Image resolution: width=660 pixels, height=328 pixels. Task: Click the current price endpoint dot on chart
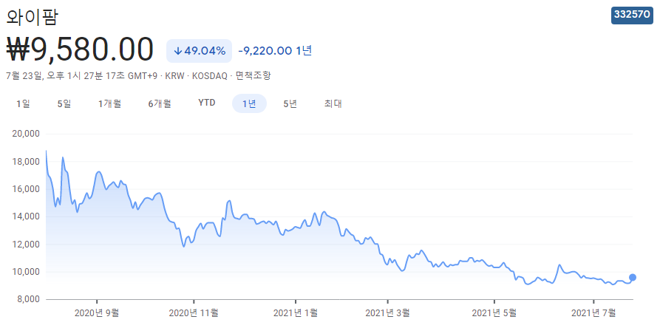point(632,277)
